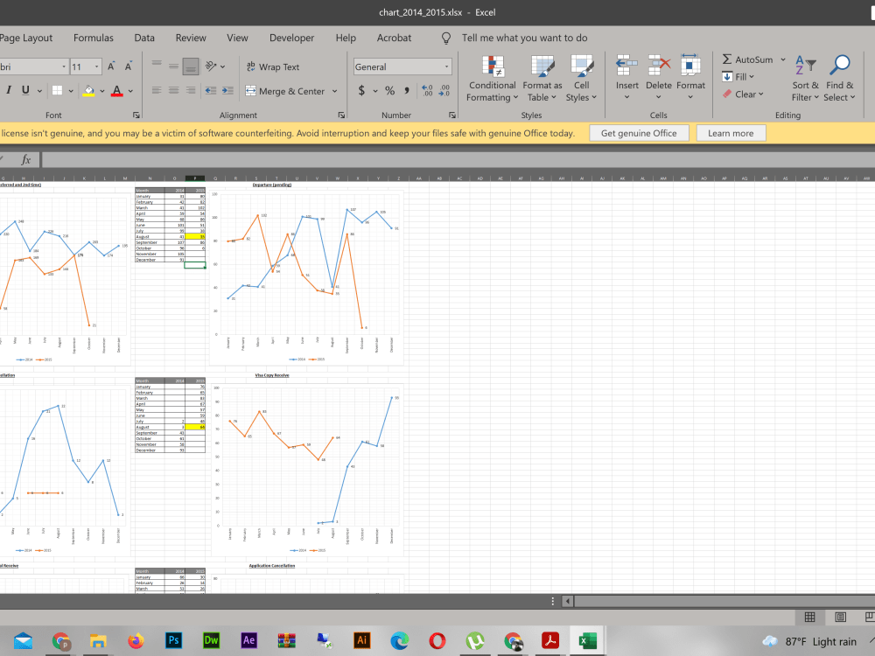Click Learn more button
Viewport: 875px width, 656px height.
(731, 133)
